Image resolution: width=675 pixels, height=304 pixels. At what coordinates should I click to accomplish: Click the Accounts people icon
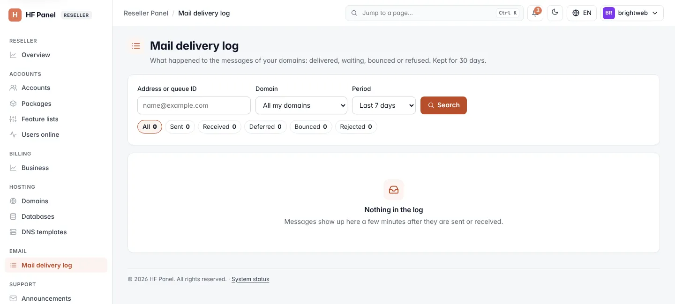13,88
